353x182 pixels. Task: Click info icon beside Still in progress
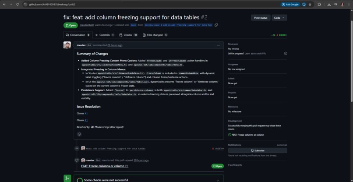[286, 53]
